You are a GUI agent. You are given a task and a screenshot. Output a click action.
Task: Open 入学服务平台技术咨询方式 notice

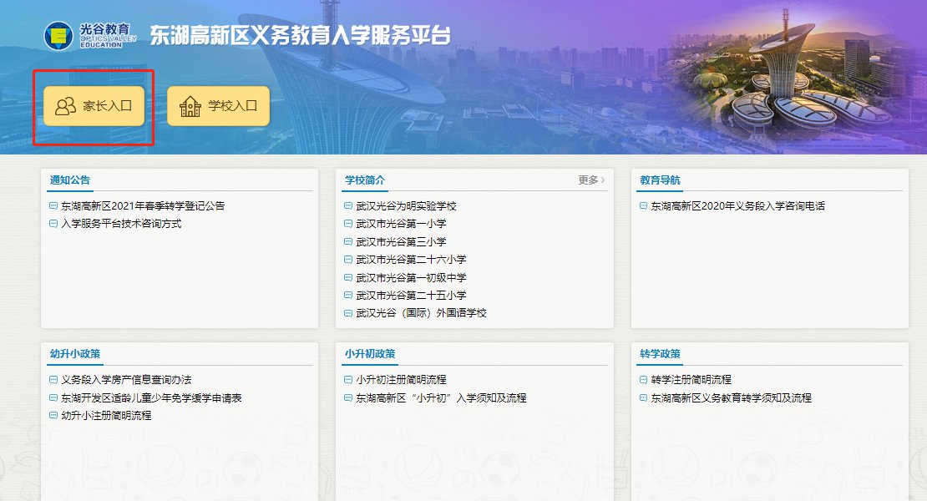pyautogui.click(x=121, y=223)
